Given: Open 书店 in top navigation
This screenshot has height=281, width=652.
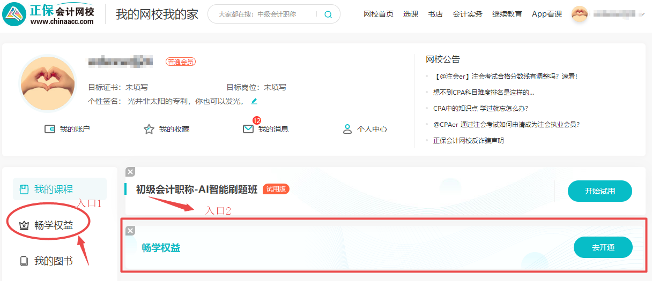Looking at the screenshot, I should 435,14.
